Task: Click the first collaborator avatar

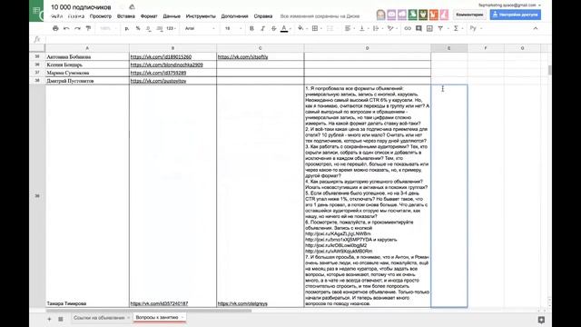Action: pos(381,15)
